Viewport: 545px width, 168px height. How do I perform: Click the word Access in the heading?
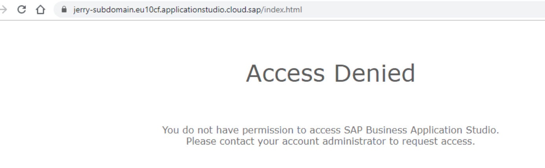coord(285,73)
